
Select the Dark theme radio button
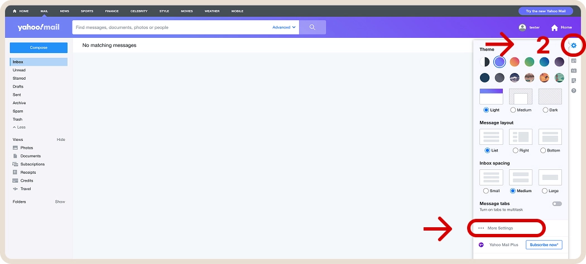pyautogui.click(x=545, y=110)
